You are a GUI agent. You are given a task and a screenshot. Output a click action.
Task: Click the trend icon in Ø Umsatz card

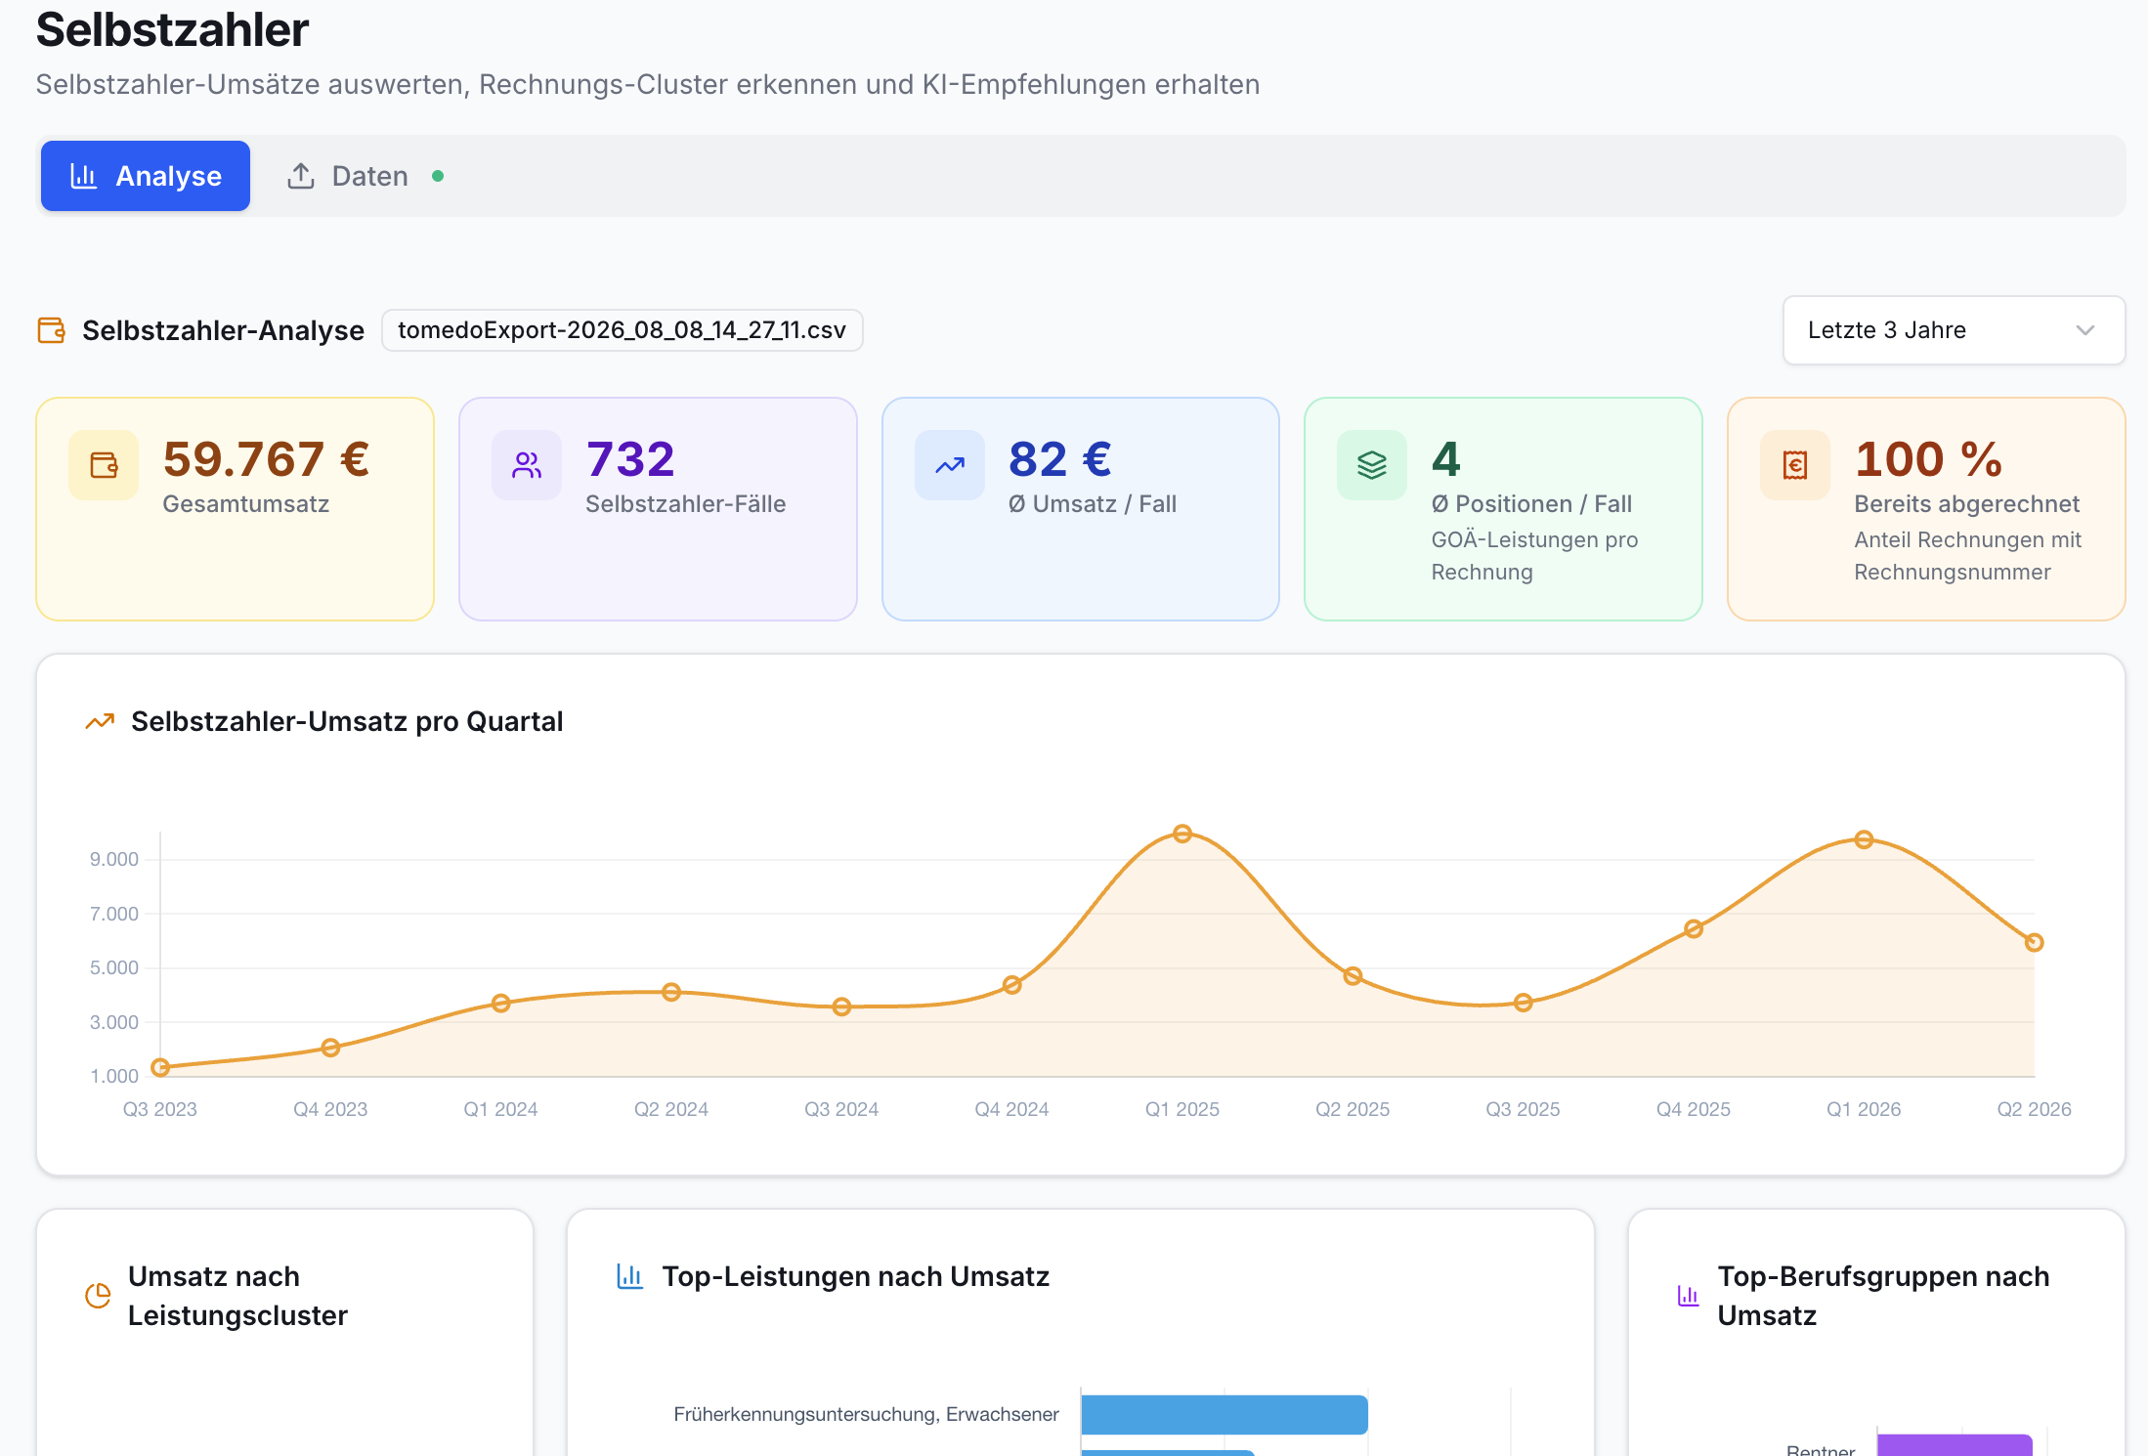click(950, 465)
